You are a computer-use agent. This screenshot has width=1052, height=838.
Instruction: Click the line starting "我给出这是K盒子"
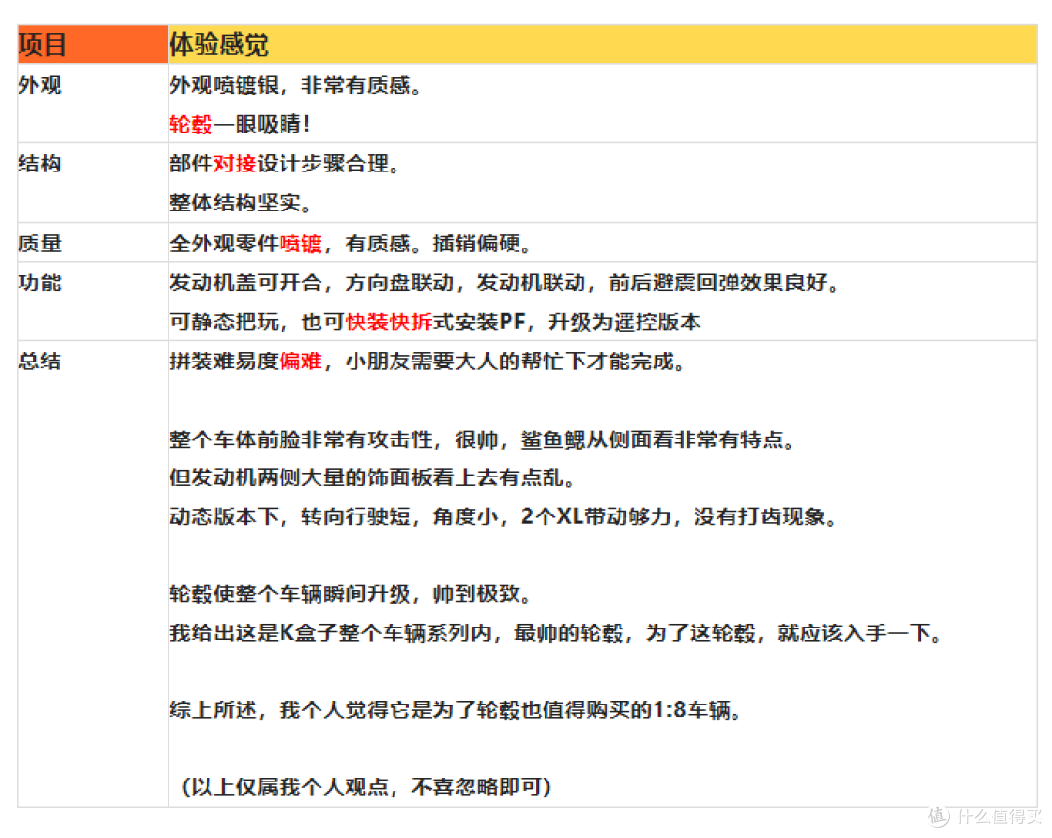(x=556, y=632)
